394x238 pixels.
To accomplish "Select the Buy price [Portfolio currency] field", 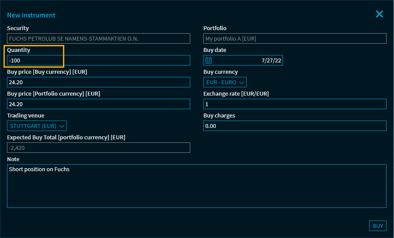I will pos(98,104).
